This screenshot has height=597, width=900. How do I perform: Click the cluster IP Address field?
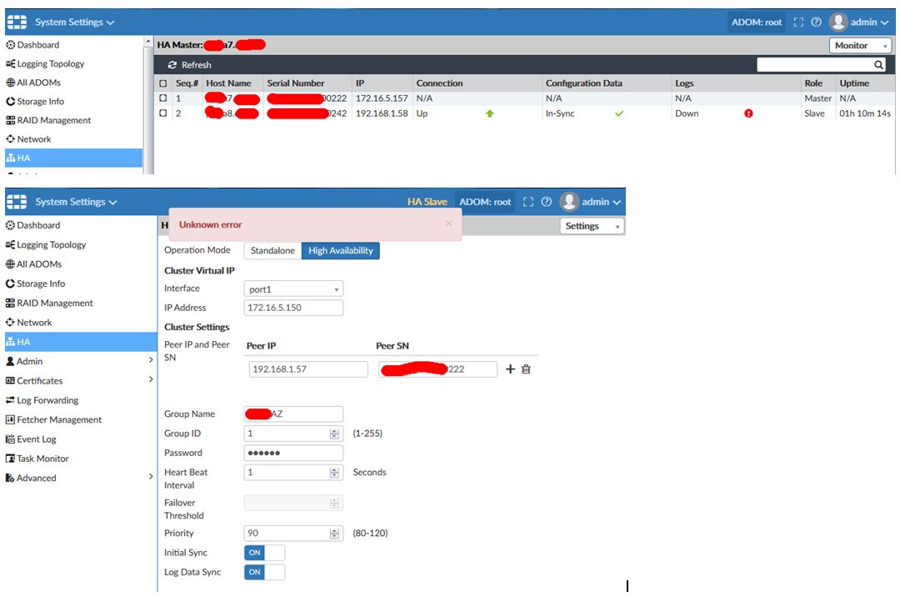coord(293,309)
